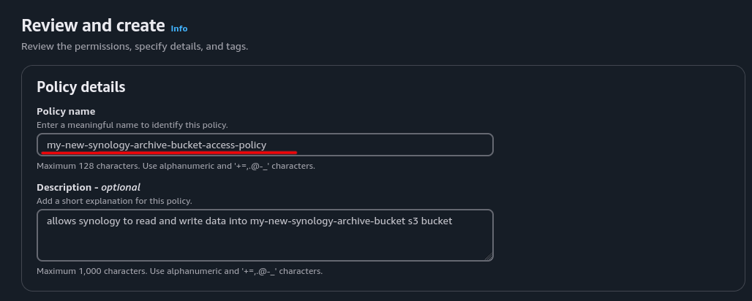Click the "Policy name" field label
Viewport: 752px width, 301px height.
(66, 111)
